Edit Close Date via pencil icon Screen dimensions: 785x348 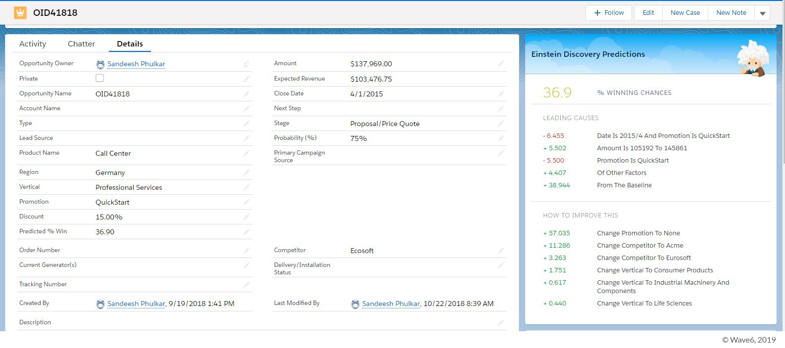(500, 94)
